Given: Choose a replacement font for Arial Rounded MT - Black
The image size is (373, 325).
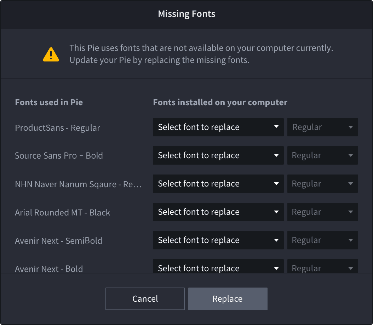Looking at the screenshot, I should 218,212.
